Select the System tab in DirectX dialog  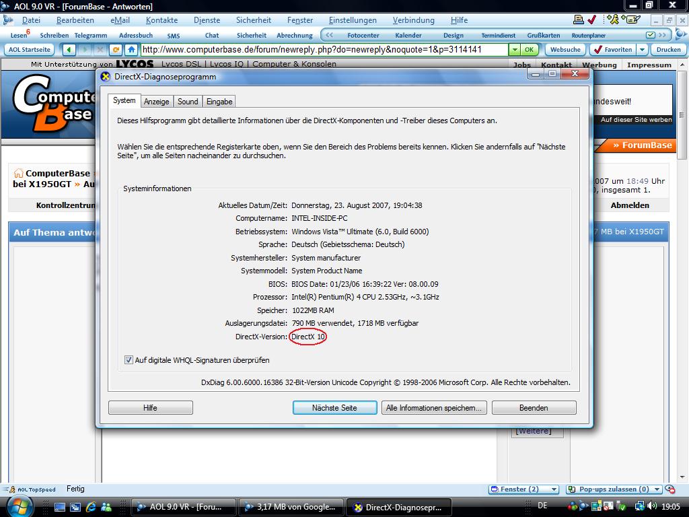124,101
